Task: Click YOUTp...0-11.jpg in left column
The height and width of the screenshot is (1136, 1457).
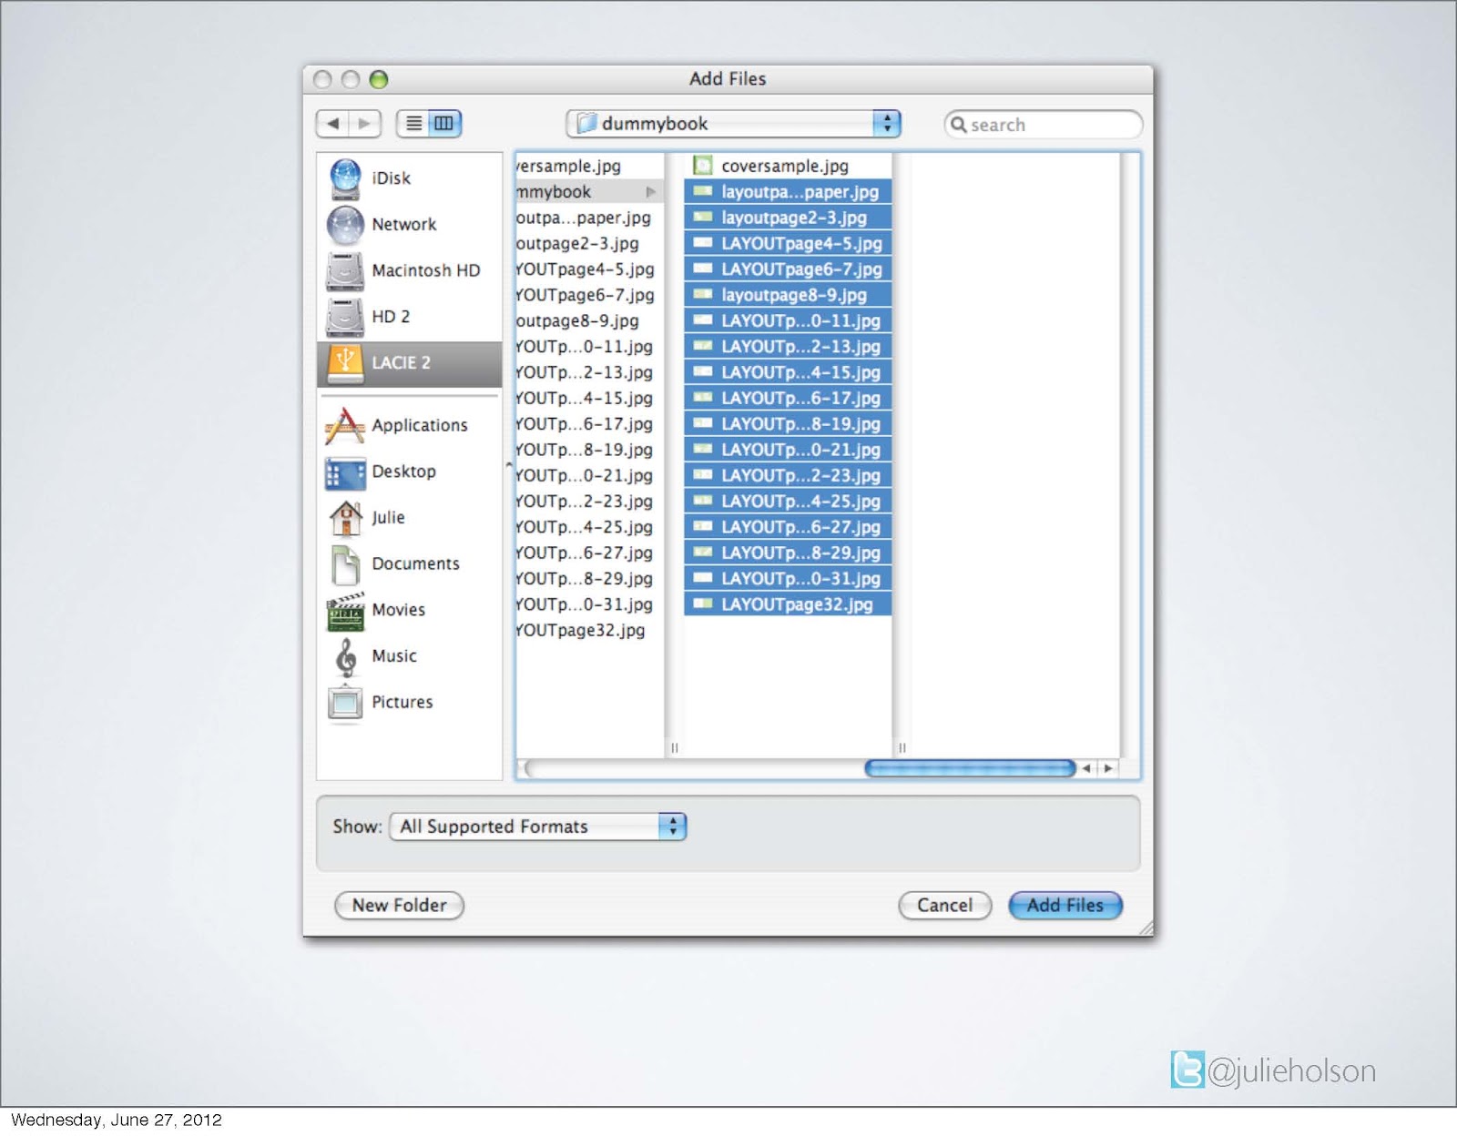Action: [x=590, y=347]
